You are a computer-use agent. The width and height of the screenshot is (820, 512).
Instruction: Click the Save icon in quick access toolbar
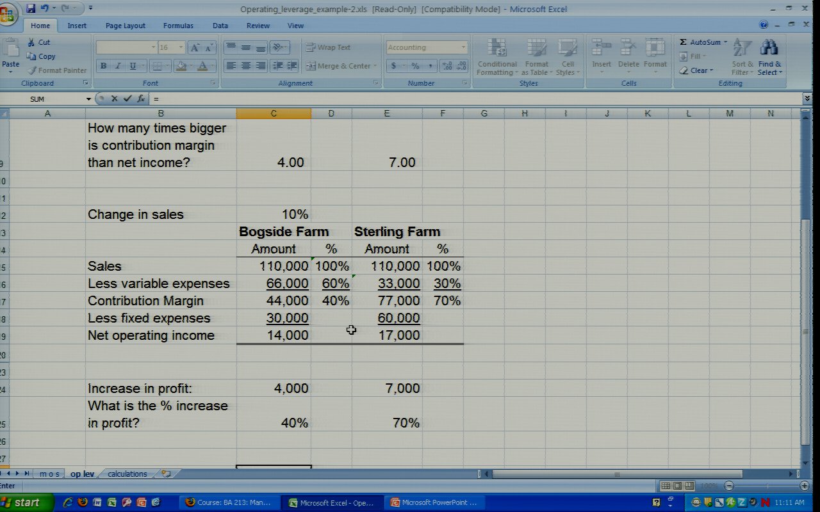point(31,8)
